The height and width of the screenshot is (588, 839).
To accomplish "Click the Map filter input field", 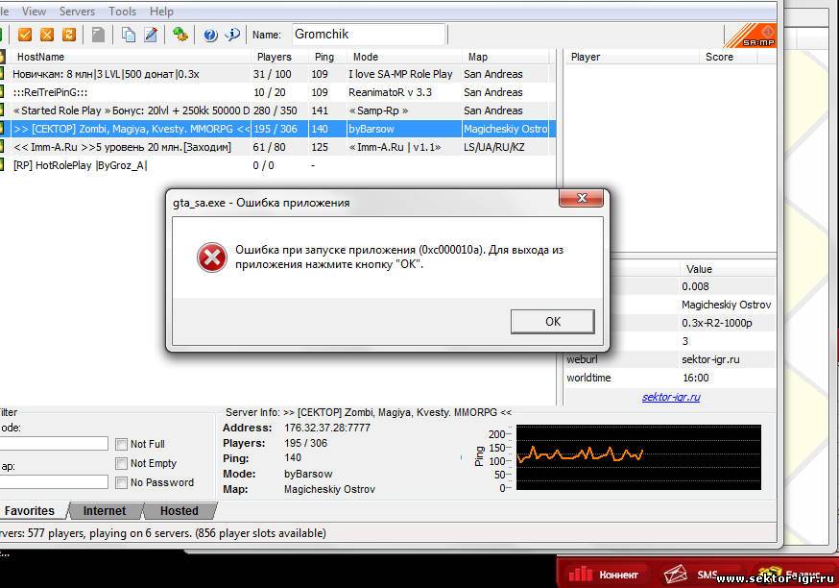I will 54,482.
